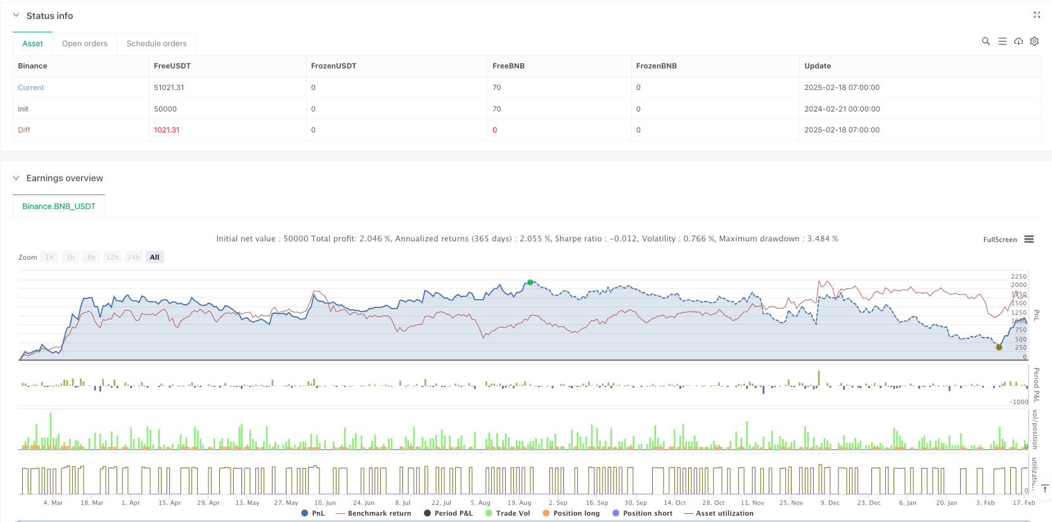Image resolution: width=1052 pixels, height=522 pixels.
Task: Click the fullscreen collapse arrows icon
Action: point(1037,15)
